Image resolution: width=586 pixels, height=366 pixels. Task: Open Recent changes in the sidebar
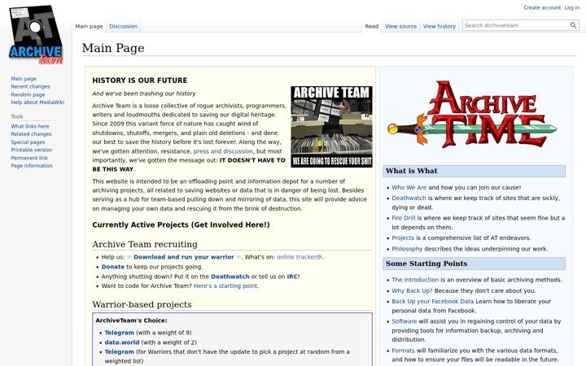coord(30,87)
